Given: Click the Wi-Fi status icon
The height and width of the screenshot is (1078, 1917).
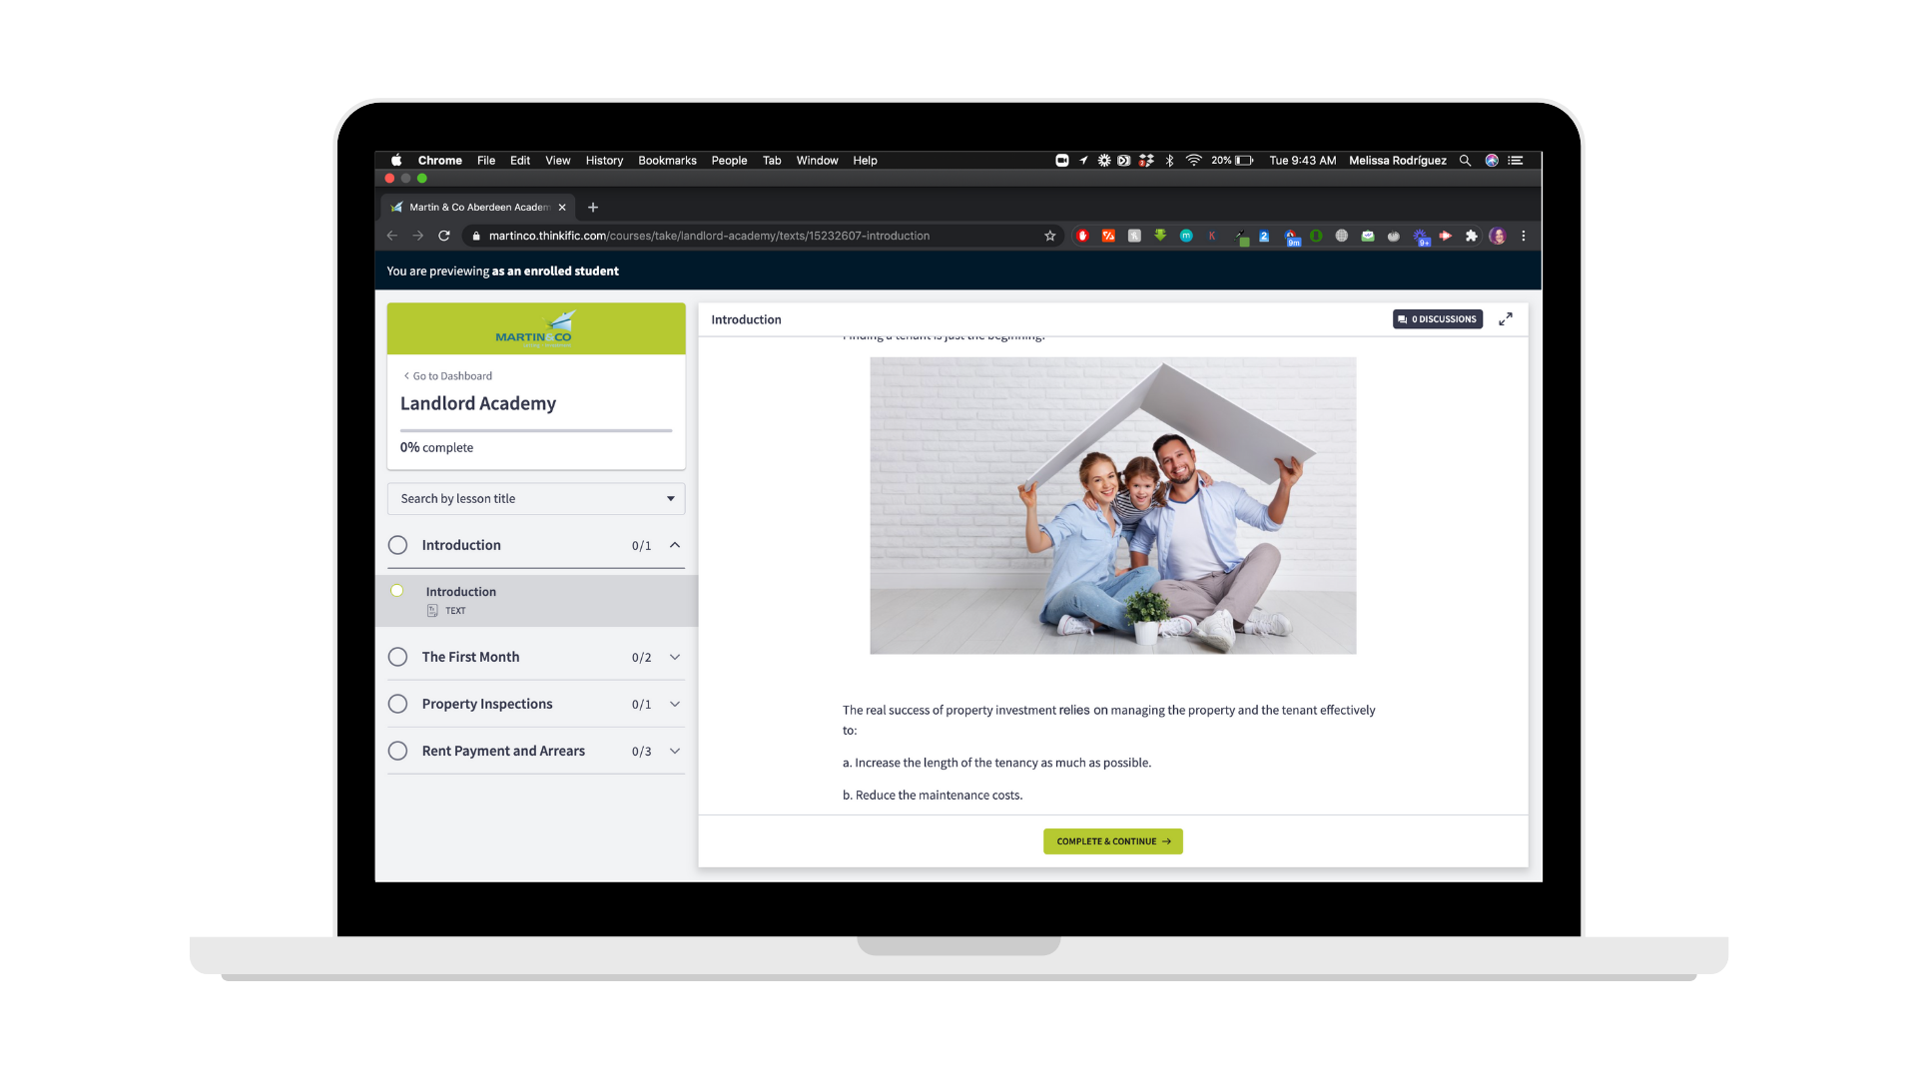Looking at the screenshot, I should point(1194,161).
